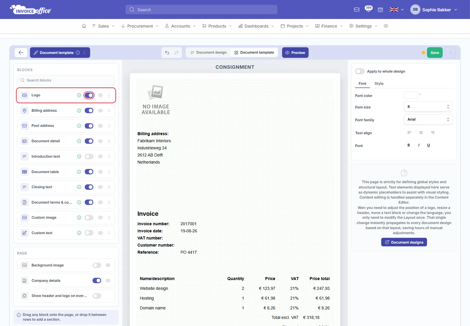Toggle the Logo block switch
The width and height of the screenshot is (470, 326).
pyautogui.click(x=89, y=95)
